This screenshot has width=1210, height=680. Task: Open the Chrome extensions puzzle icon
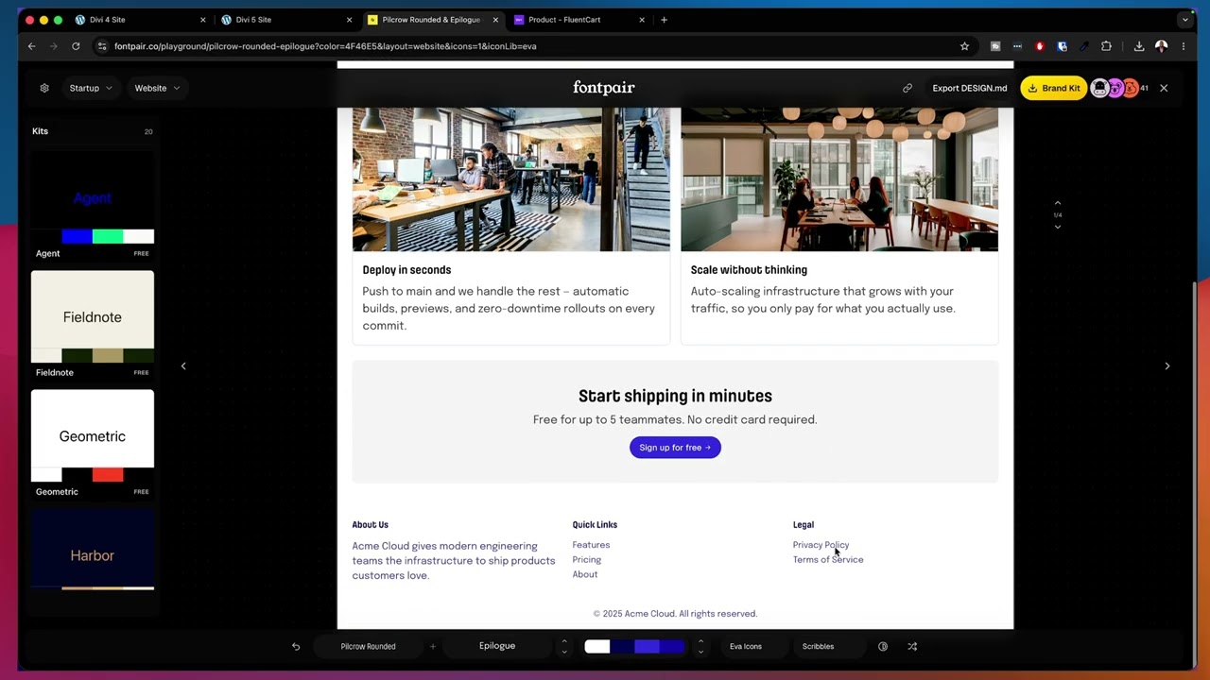(x=1106, y=46)
